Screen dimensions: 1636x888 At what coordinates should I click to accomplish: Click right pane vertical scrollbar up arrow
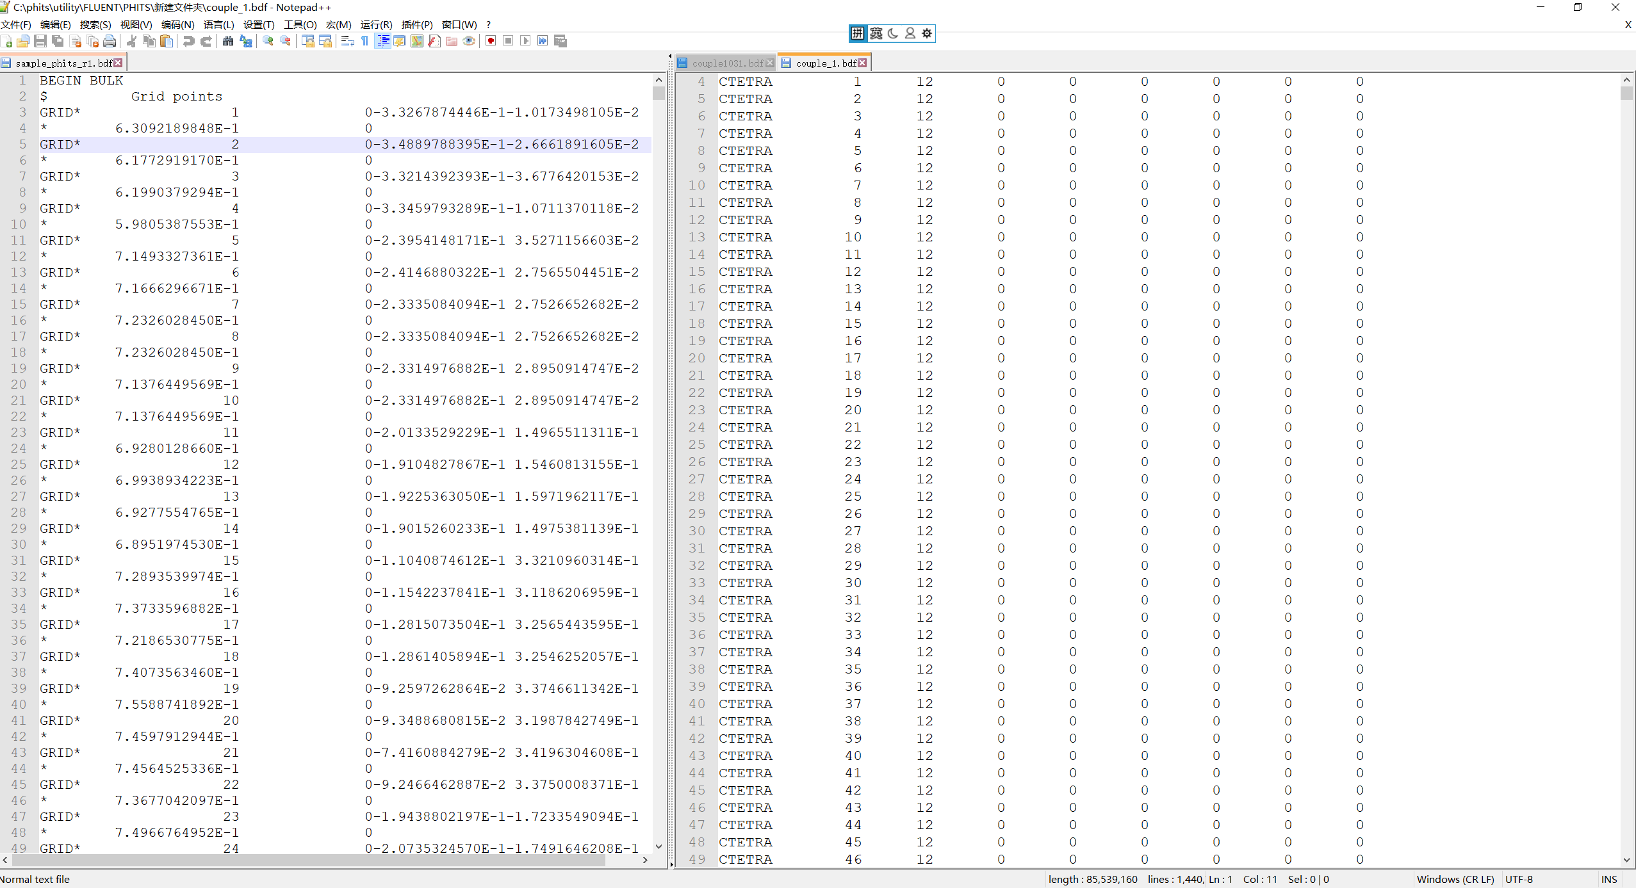click(x=1626, y=80)
